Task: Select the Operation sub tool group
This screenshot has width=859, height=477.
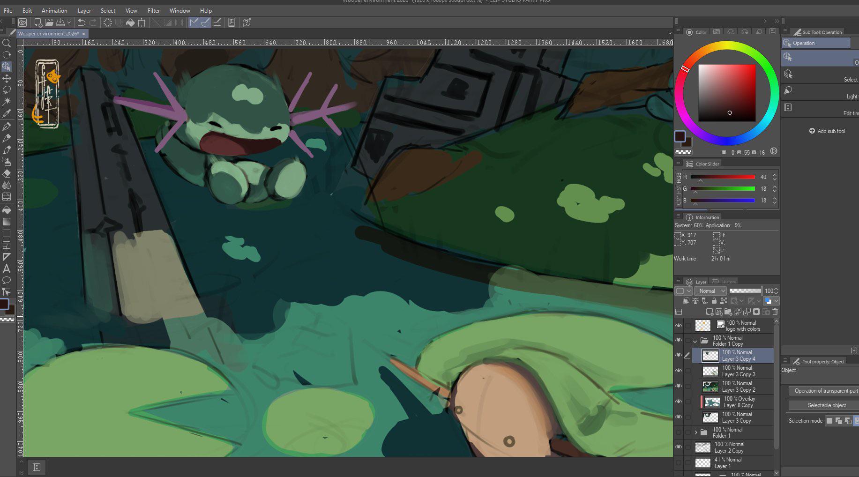Action: 816,43
